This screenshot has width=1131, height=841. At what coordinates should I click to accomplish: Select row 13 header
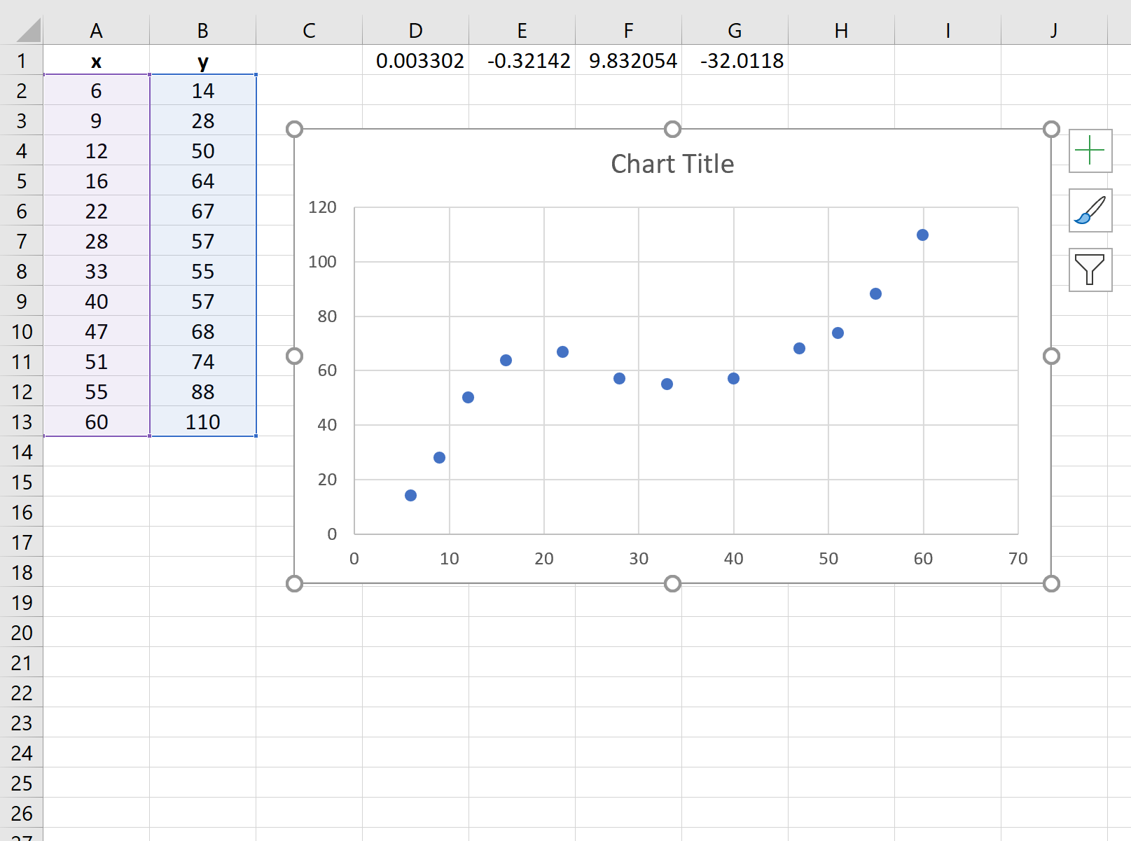[21, 422]
